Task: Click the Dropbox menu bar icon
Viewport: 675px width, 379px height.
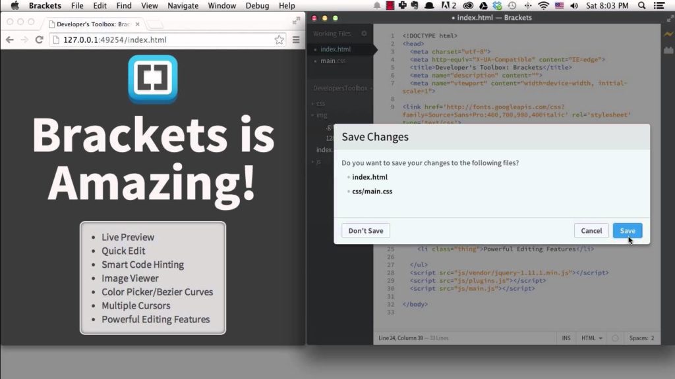Action: [x=497, y=5]
